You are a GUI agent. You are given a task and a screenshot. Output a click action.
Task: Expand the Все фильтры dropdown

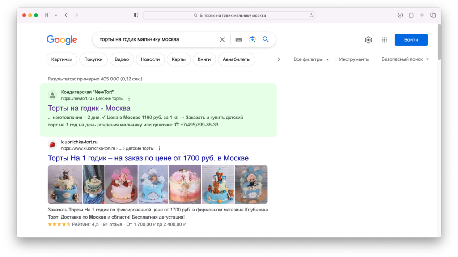pos(311,59)
